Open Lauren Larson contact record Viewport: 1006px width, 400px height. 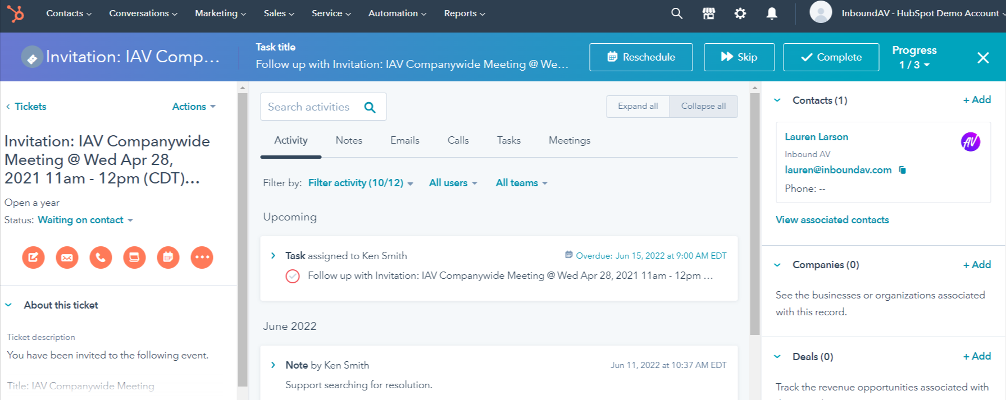[x=816, y=137]
